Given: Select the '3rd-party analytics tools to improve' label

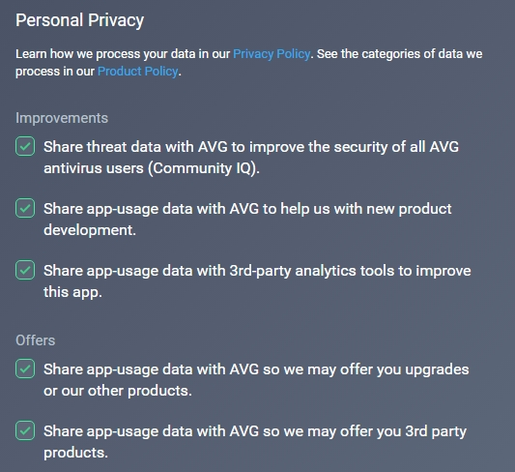Looking at the screenshot, I should (350, 271).
